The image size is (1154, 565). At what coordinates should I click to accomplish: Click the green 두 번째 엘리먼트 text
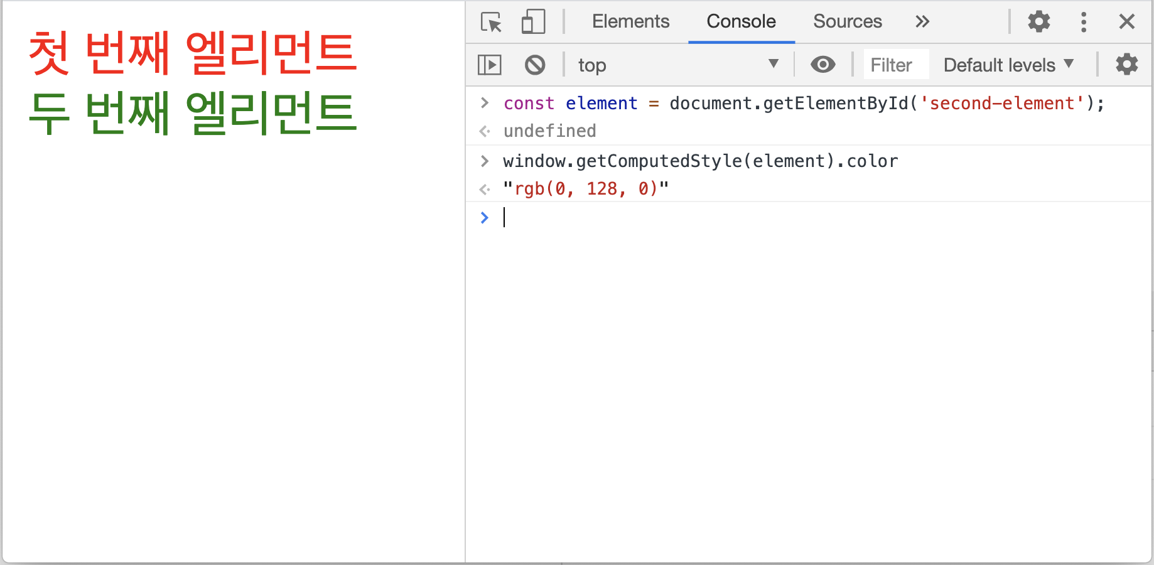pos(193,112)
